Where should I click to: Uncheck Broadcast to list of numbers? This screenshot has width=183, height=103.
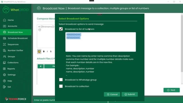61,29
